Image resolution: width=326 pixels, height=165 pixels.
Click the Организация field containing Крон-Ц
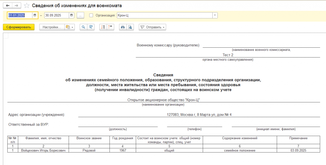coord(165,15)
